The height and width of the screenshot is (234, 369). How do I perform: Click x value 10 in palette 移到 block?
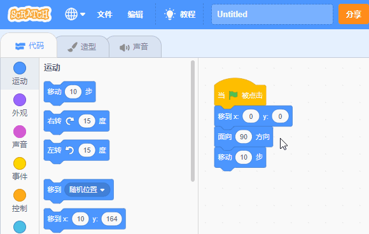click(81, 219)
